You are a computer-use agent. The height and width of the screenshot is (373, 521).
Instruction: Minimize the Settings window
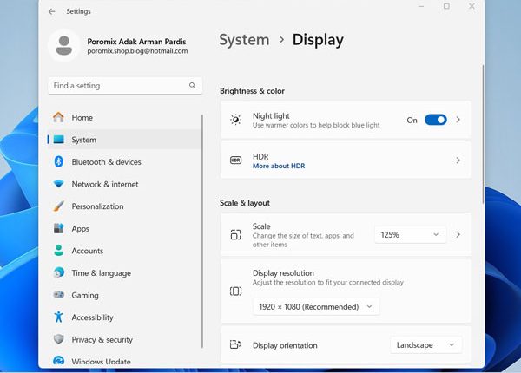421,6
